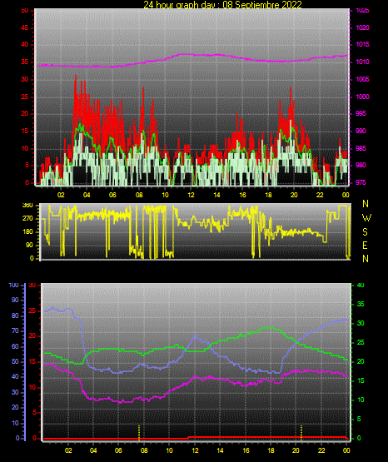Click the yellow sunset marker near 20
Screen dimensions: 388x462
pos(301,433)
